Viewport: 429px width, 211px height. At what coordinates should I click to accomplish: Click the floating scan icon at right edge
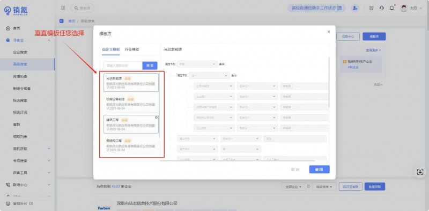(x=420, y=172)
